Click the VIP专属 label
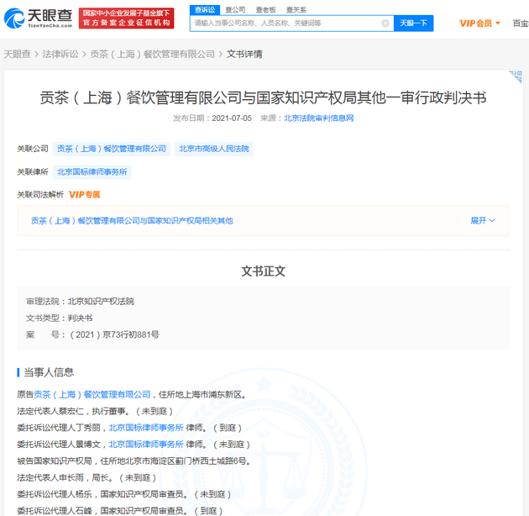Viewport: 529px width, 516px height. (84, 195)
